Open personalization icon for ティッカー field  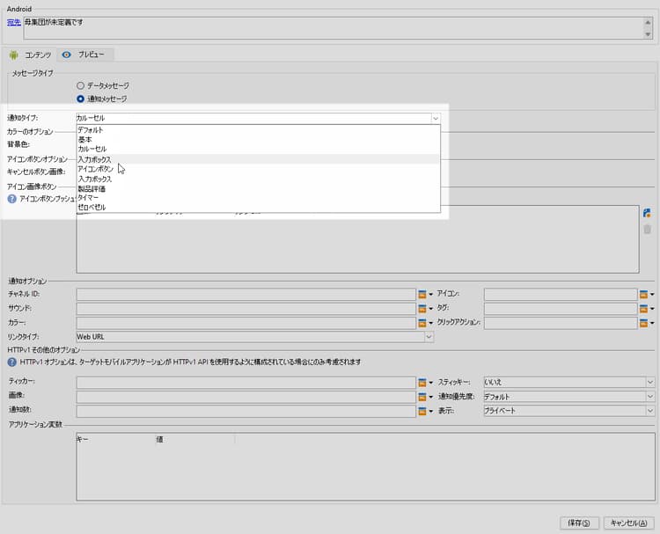coord(422,383)
